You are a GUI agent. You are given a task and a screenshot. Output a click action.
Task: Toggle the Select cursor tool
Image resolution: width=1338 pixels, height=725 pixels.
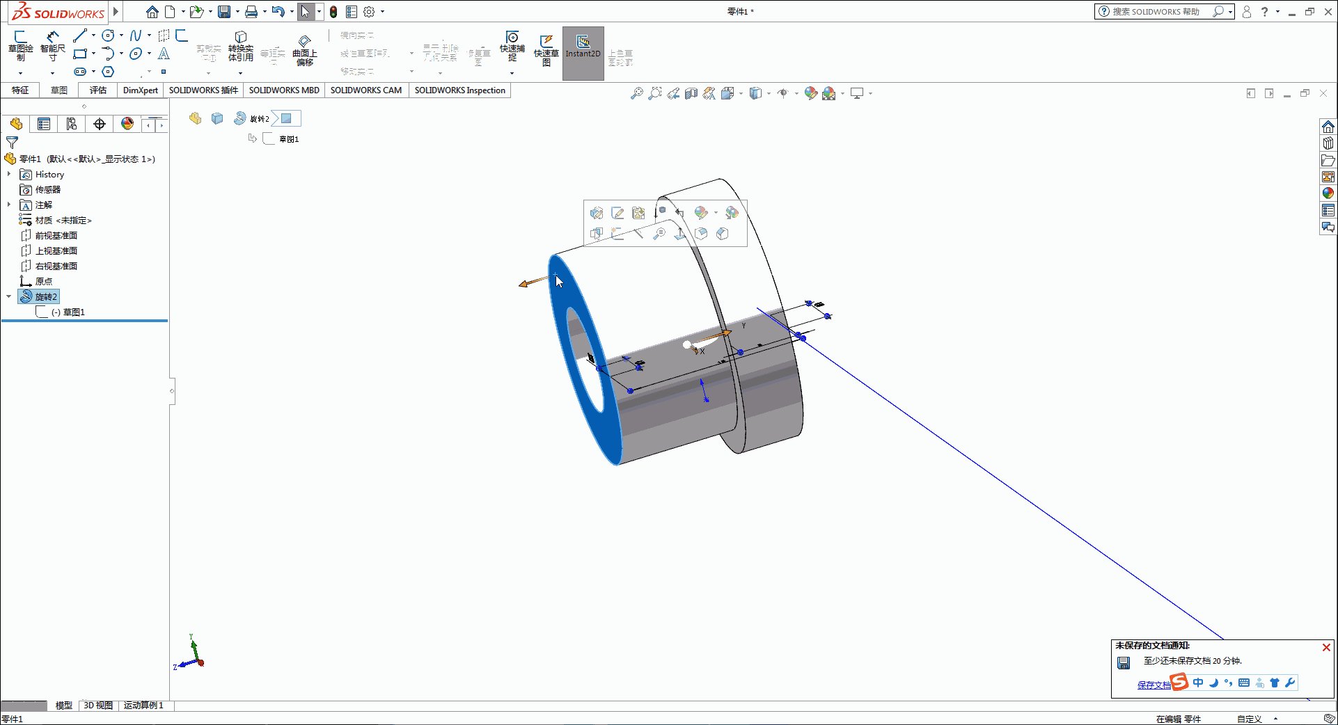(x=305, y=12)
